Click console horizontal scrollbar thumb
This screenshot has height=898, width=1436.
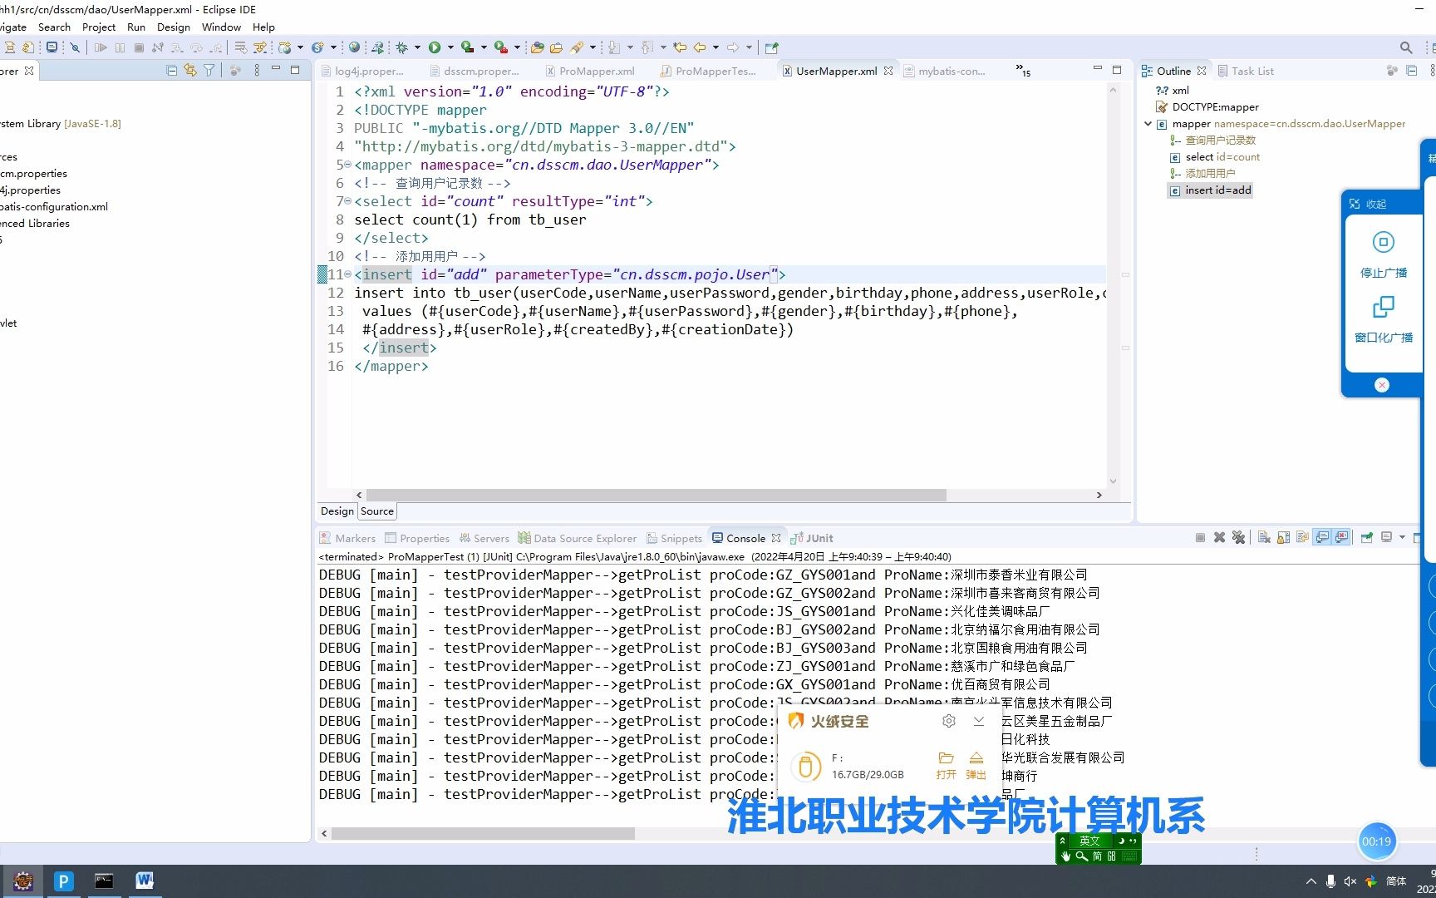(483, 833)
